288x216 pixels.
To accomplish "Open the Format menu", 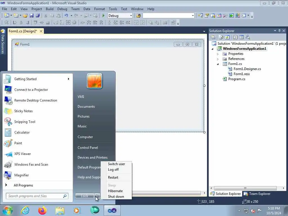I will [99, 9].
